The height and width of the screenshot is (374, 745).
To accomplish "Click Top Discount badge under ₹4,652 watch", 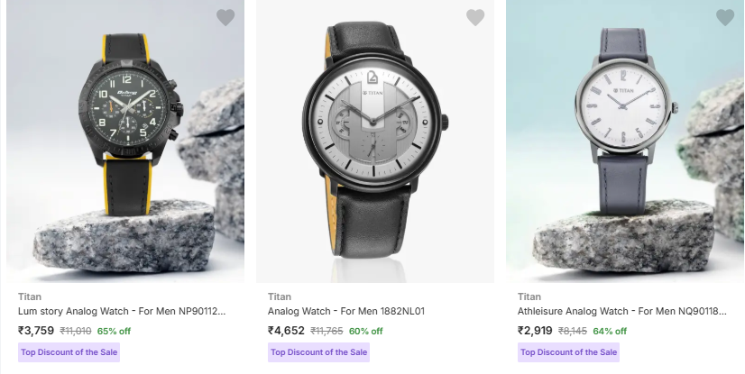I will click(319, 352).
